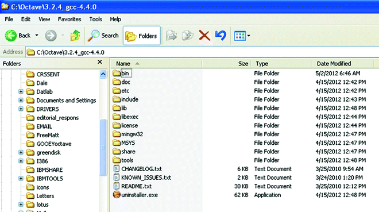Viewport: 379px width, 212px height.
Task: Select the etc folder icon
Action: [117, 90]
